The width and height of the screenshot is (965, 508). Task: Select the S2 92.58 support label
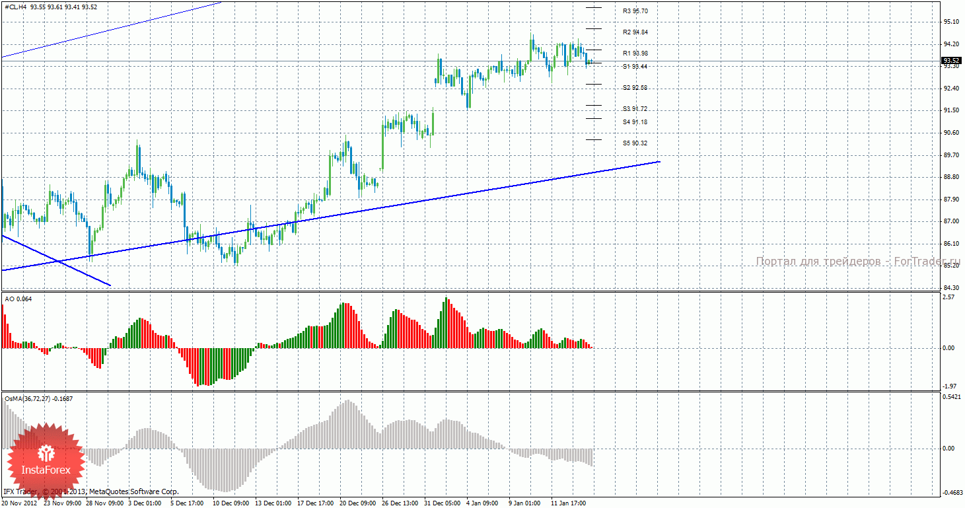coord(635,88)
